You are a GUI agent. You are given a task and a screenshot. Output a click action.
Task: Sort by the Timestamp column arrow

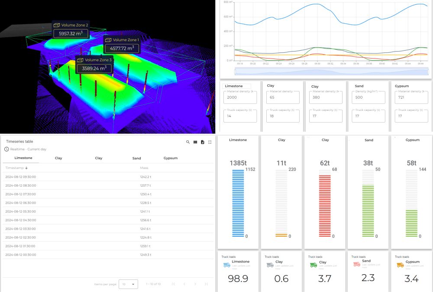pos(26,168)
